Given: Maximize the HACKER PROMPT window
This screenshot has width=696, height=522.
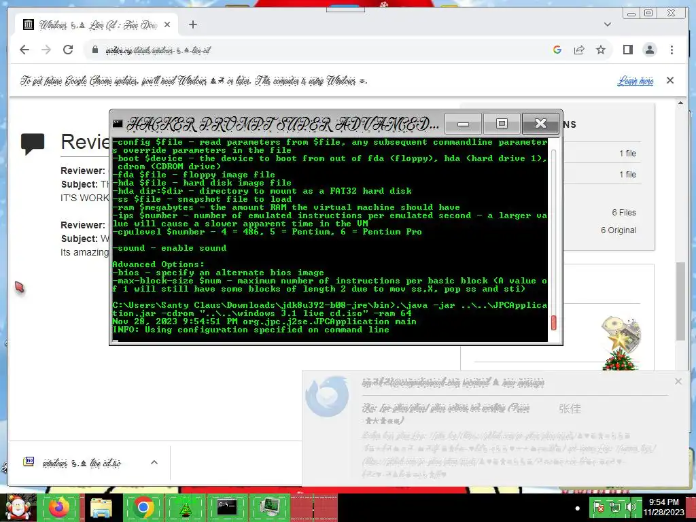Looking at the screenshot, I should 502,124.
